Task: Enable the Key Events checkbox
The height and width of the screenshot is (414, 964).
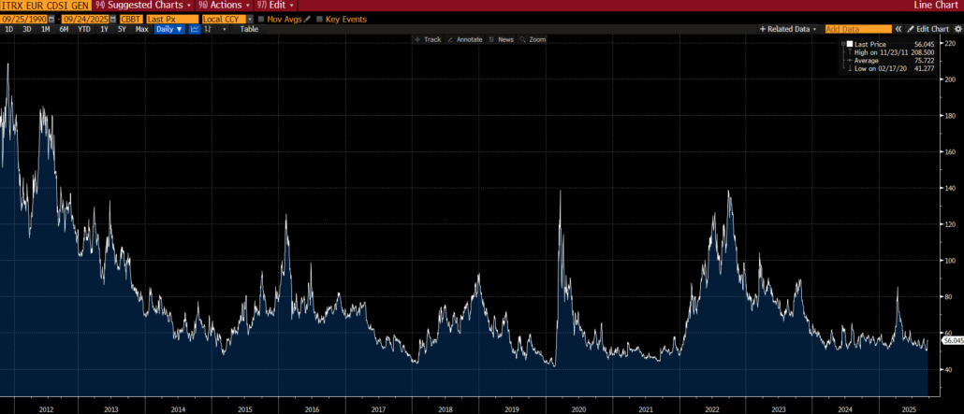Action: point(318,19)
